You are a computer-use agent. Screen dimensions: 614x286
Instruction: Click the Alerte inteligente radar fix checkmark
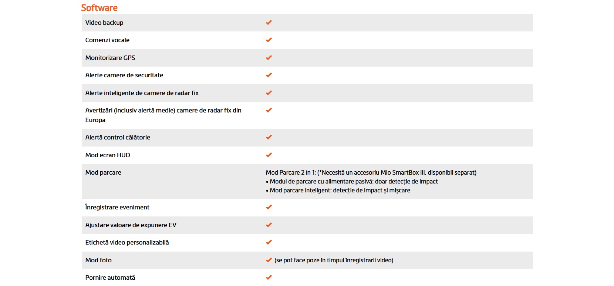click(269, 93)
